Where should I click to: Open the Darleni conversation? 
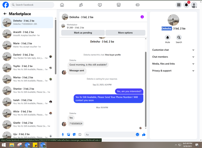27,56
